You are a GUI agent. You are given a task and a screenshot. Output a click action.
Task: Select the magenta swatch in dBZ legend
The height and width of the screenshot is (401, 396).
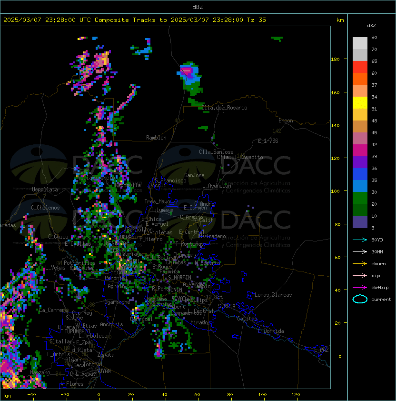(x=360, y=150)
